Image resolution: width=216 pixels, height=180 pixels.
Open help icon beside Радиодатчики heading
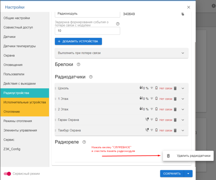click(x=91, y=77)
